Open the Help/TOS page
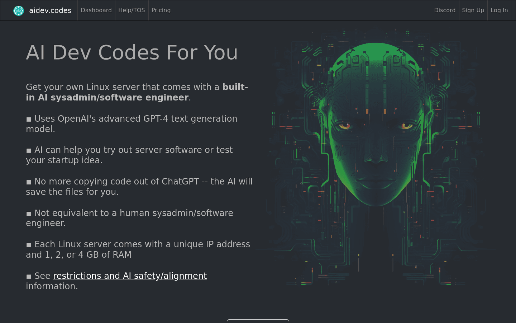 (132, 10)
